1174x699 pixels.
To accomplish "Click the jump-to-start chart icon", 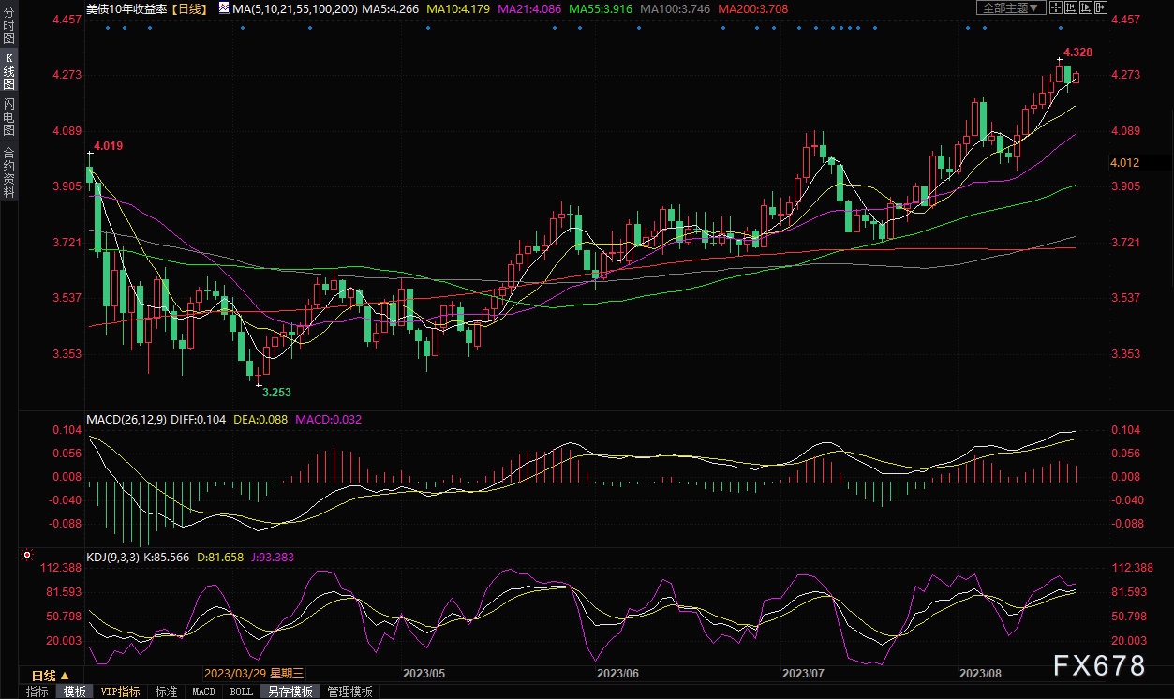I will click(x=1071, y=7).
